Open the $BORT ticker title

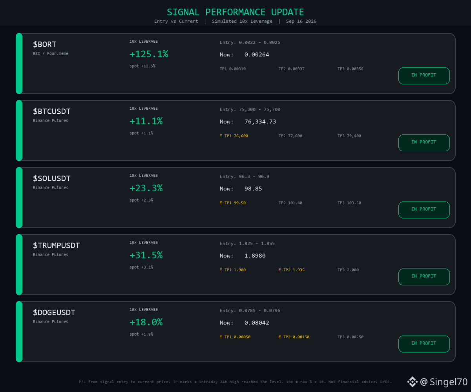pyautogui.click(x=45, y=44)
